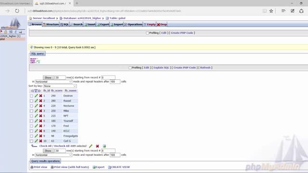Screen dimensions: 308x173
Task: Open the Search tab
Action: pos(77,25)
